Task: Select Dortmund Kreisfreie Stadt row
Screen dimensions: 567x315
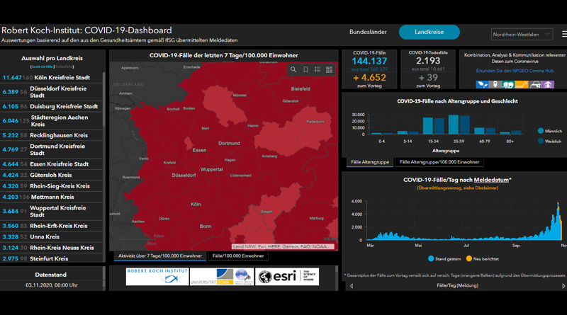Action: tap(51, 149)
